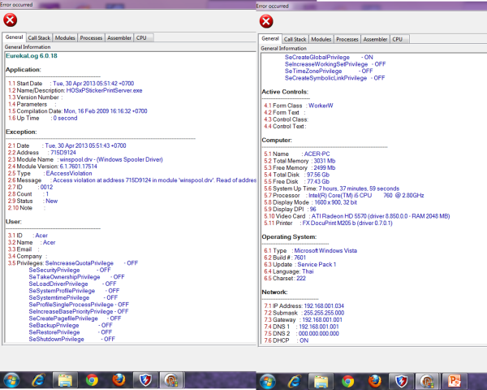The width and height of the screenshot is (487, 390).
Task: Click SeShutdownPrivilege line
Action: pos(72,339)
